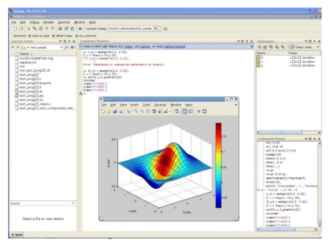The width and height of the screenshot is (332, 243).
Task: Select test_prog22.m in file list
Action: [x=31, y=92]
